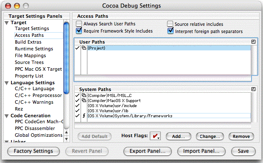Open Host Flags popup menu
The image size is (263, 163).
(155, 136)
